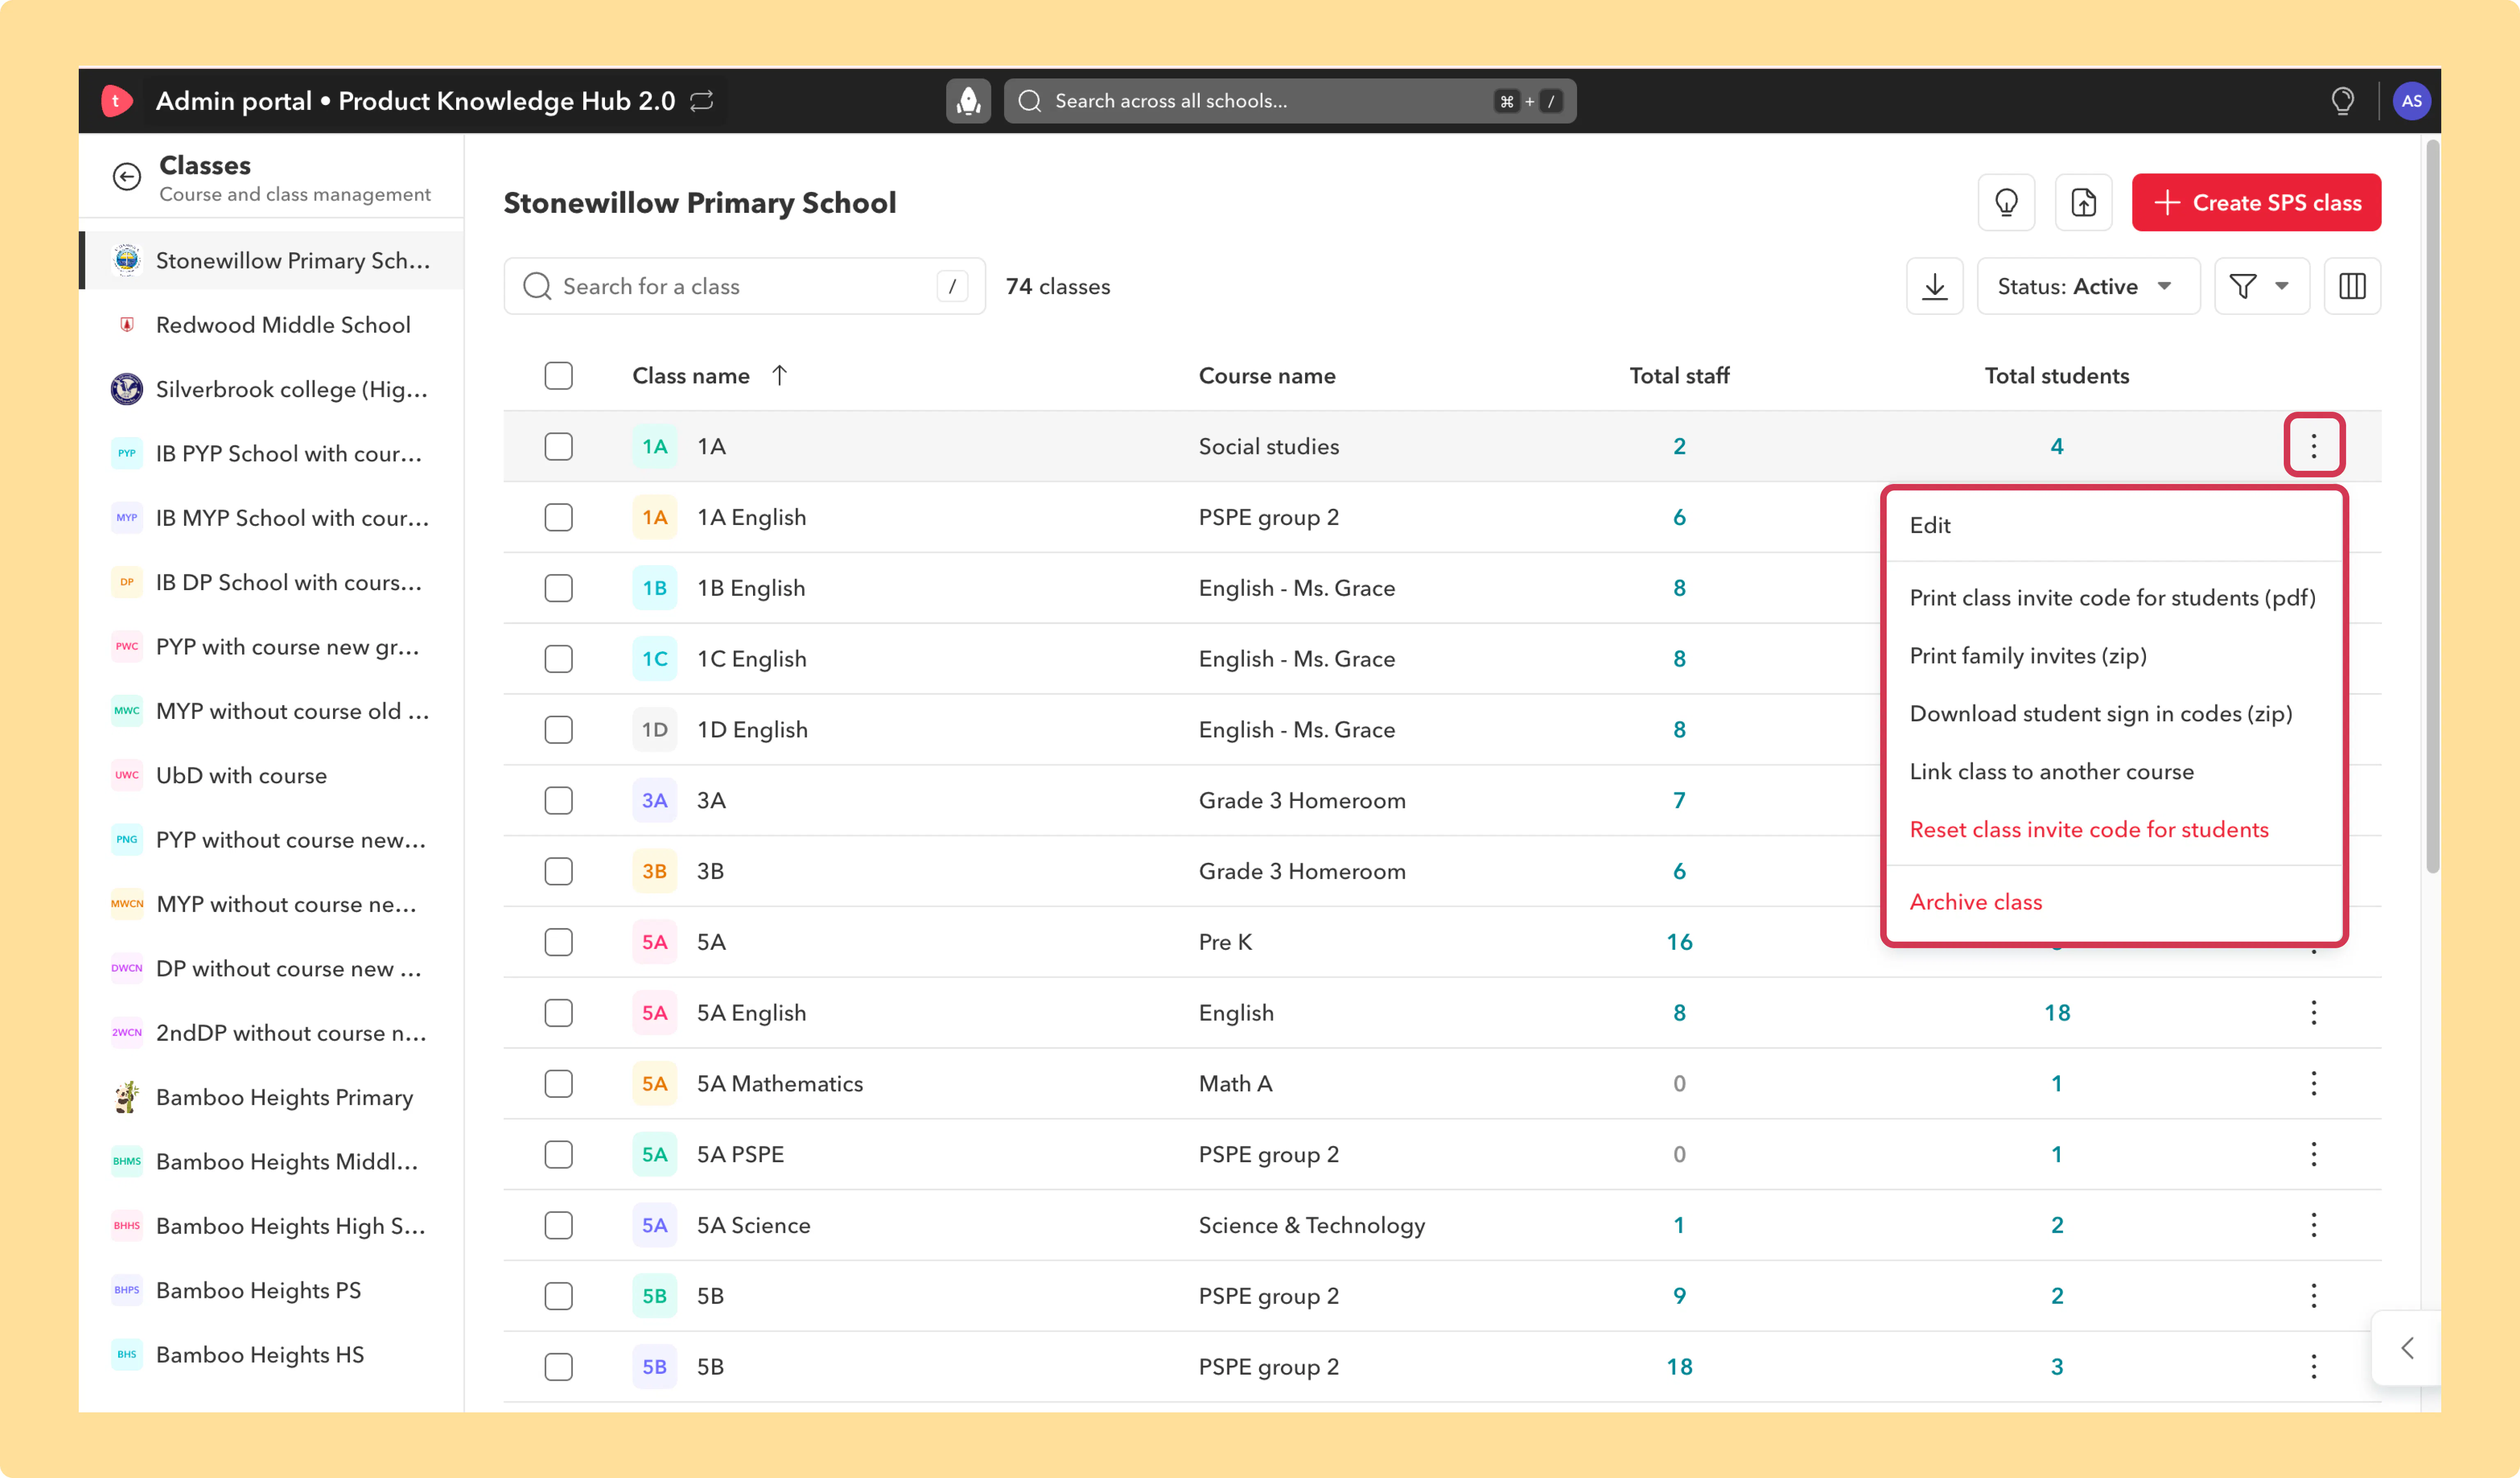The height and width of the screenshot is (1478, 2520).
Task: Open total students count for 5A English
Action: [2056, 1013]
